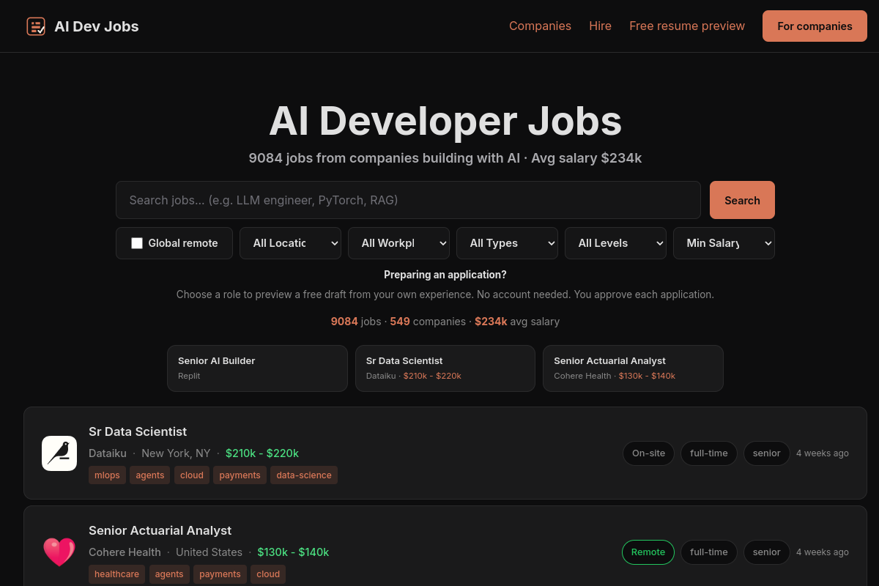Open the All Workplaces dropdown

click(x=398, y=243)
